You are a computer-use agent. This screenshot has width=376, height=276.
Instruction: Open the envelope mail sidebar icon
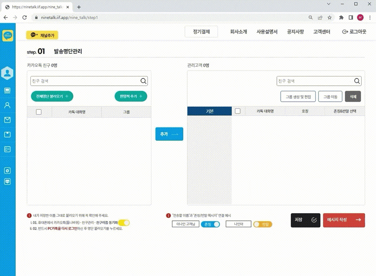[x=7, y=120]
